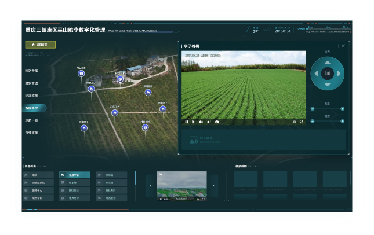Click the mute speaker icon in player bar

coord(209,122)
